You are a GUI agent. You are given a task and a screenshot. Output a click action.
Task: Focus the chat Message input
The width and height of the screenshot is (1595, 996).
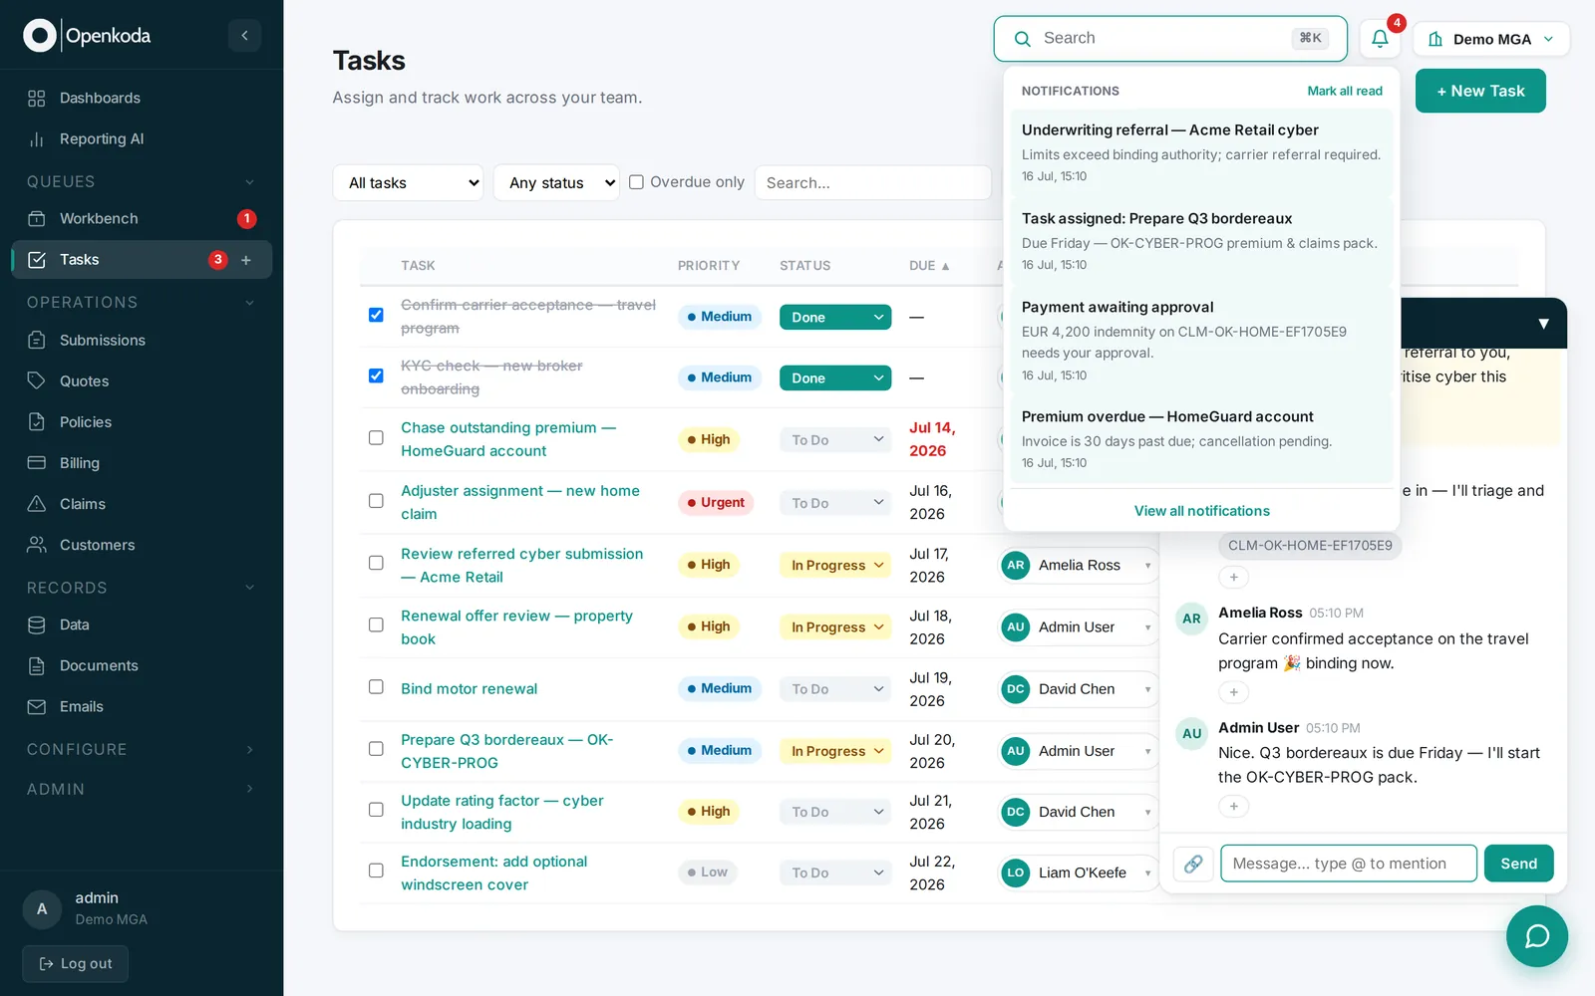coord(1348,864)
